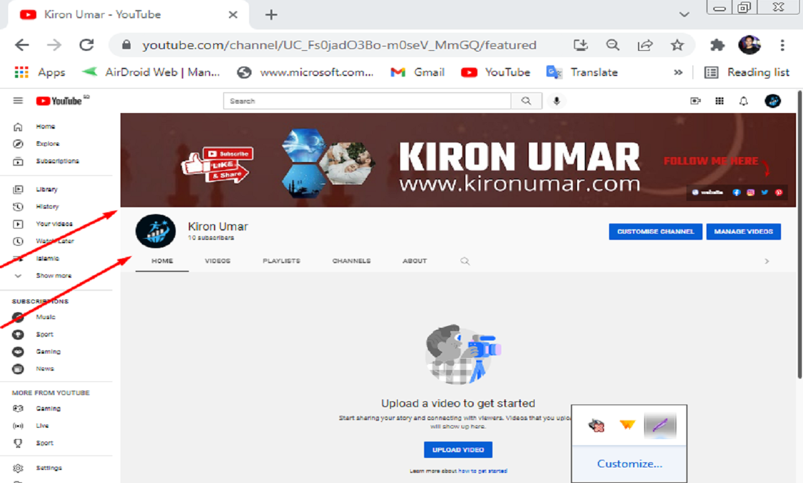Open the tab search dropdown arrow
This screenshot has width=803, height=483.
[684, 14]
